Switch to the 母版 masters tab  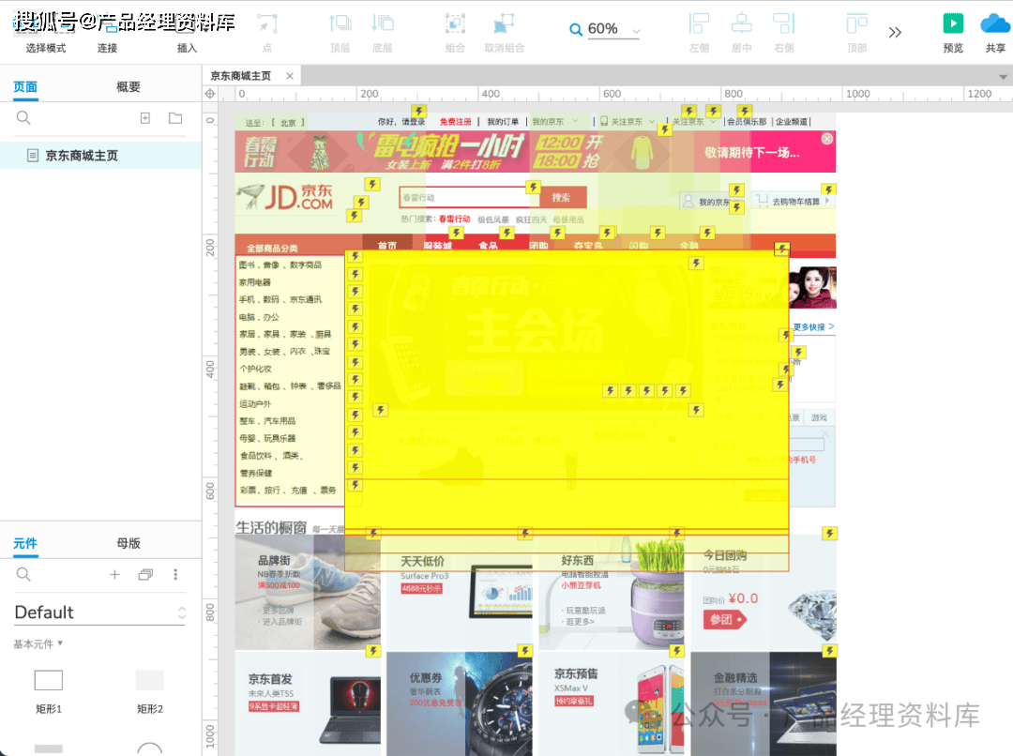point(128,543)
